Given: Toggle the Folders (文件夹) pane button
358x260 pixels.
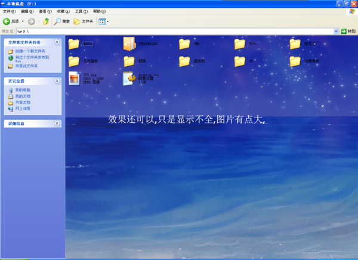Looking at the screenshot, I should click(x=84, y=21).
